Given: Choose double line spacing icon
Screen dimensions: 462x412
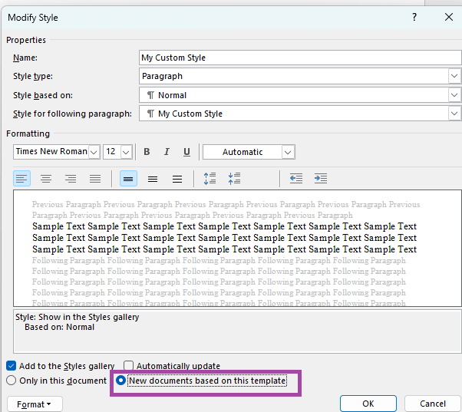Looking at the screenshot, I should point(177,179).
